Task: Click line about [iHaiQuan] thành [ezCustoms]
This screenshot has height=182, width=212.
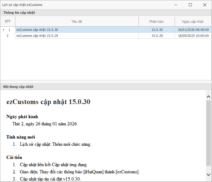Action: tap(80, 172)
